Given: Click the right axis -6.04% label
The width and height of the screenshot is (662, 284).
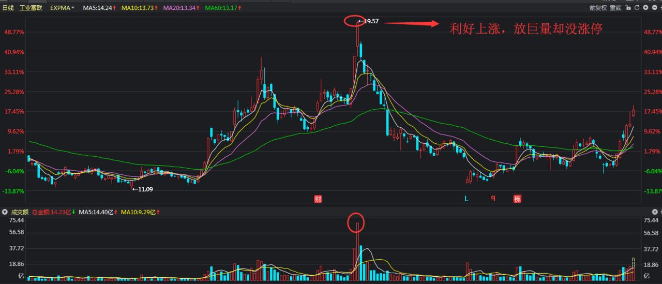Looking at the screenshot, I should [x=652, y=171].
